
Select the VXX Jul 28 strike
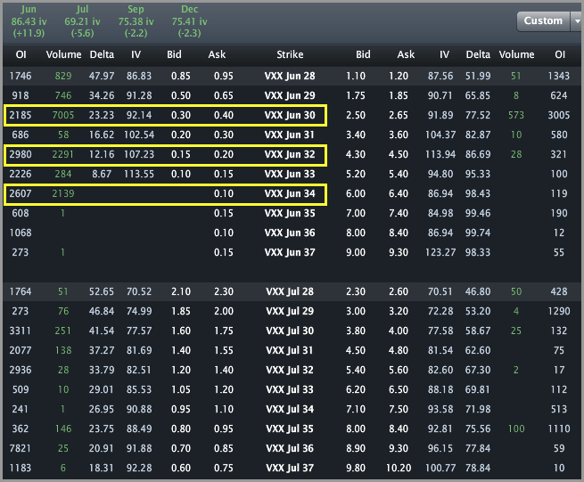(290, 291)
